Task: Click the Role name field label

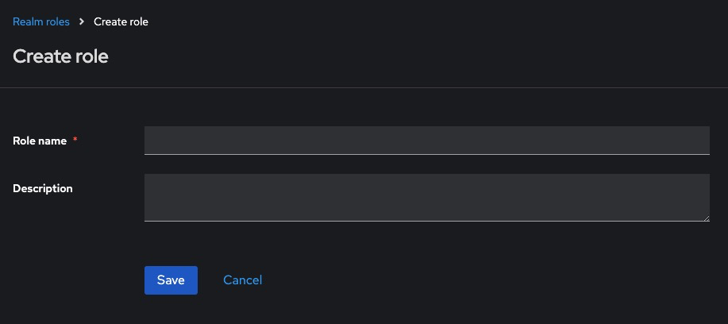Action: click(x=40, y=141)
